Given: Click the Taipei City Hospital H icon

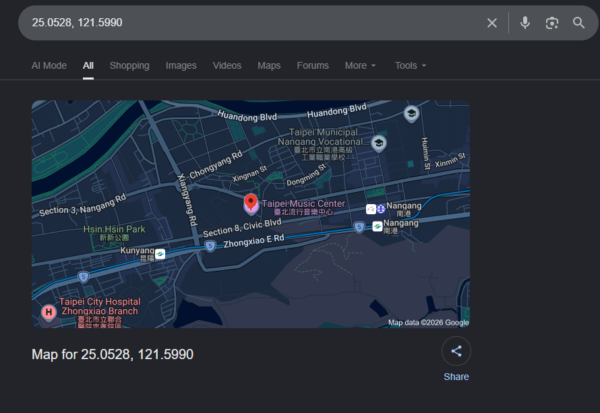Looking at the screenshot, I should 49,313.
